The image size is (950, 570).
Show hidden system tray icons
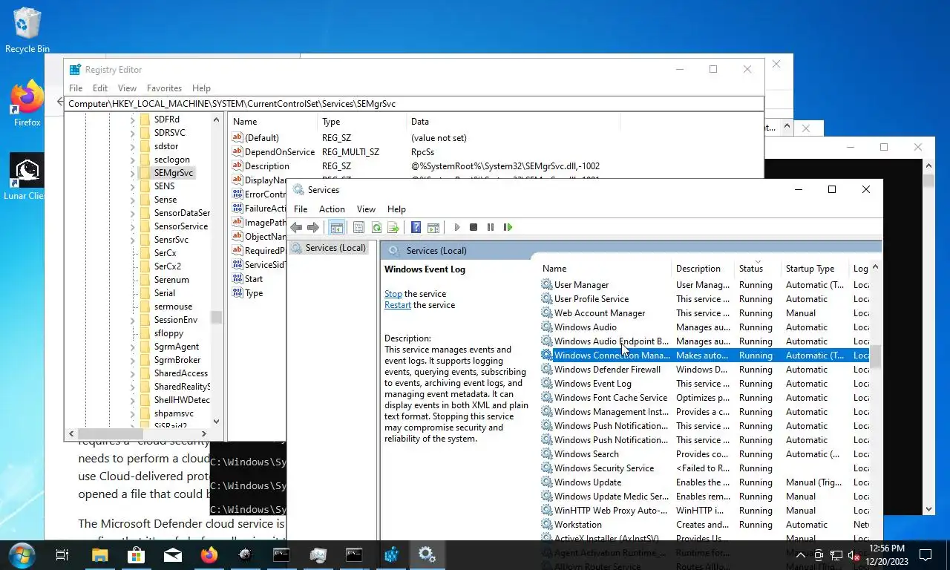pyautogui.click(x=801, y=555)
